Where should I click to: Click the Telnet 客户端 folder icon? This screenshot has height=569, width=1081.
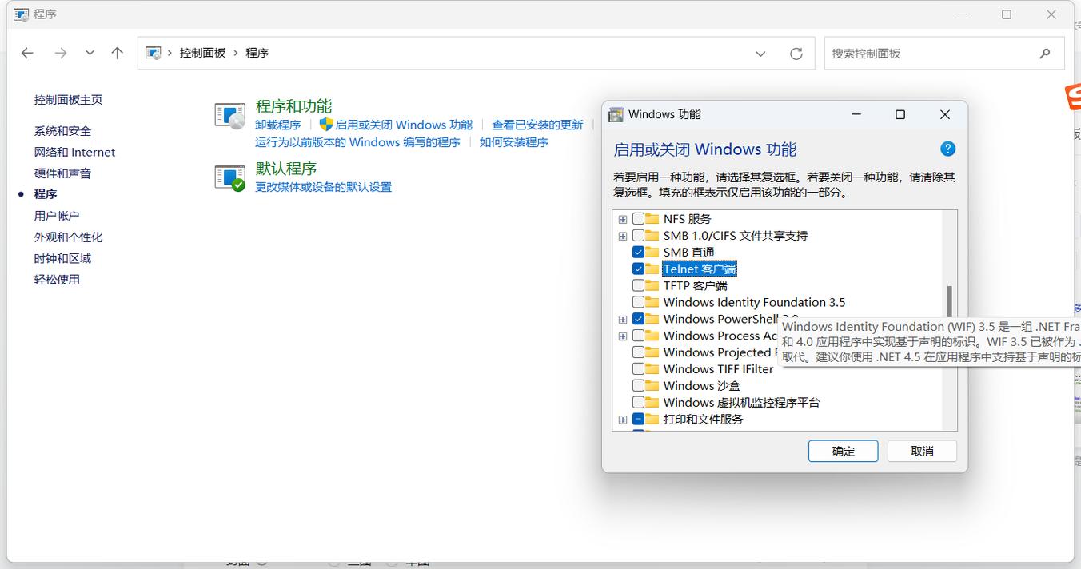pos(652,269)
